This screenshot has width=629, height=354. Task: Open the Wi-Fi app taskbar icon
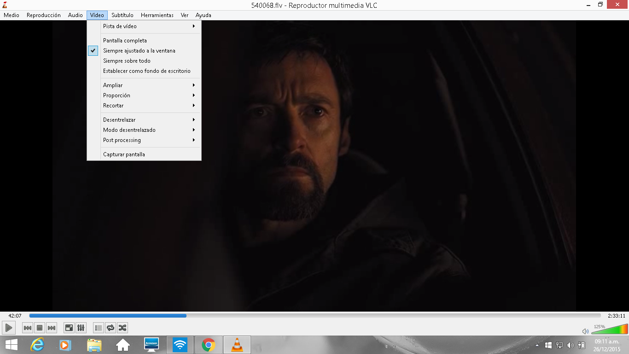point(180,345)
